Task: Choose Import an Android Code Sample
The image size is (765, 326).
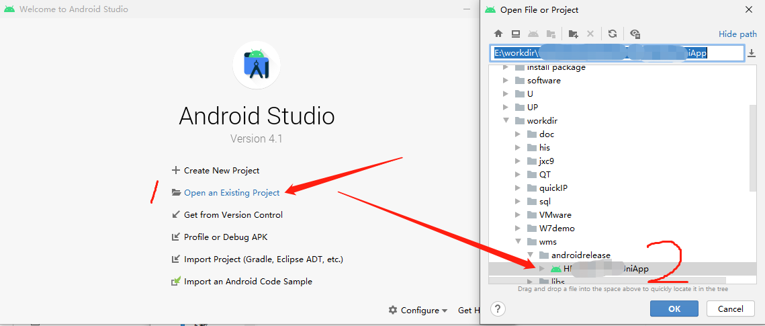Action: click(x=248, y=282)
